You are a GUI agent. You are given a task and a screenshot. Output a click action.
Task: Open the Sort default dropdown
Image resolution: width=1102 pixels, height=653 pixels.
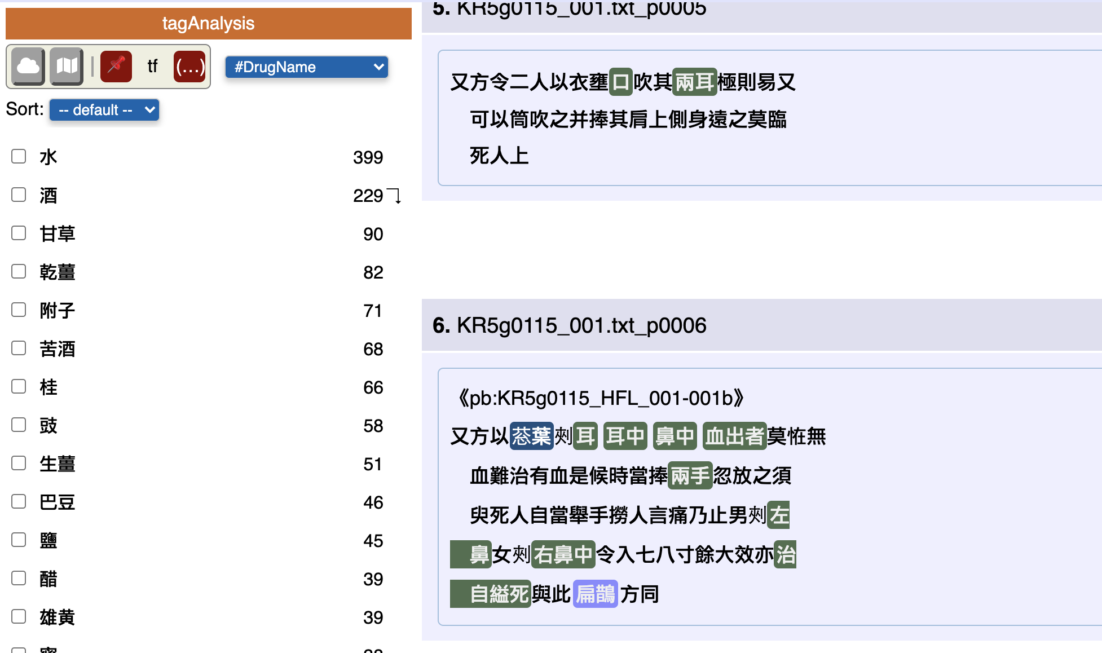104,109
